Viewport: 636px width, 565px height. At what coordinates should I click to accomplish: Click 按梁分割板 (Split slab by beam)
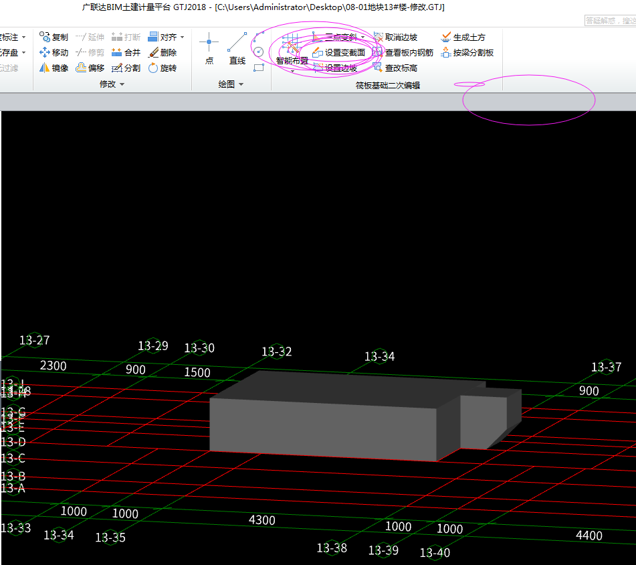[467, 52]
